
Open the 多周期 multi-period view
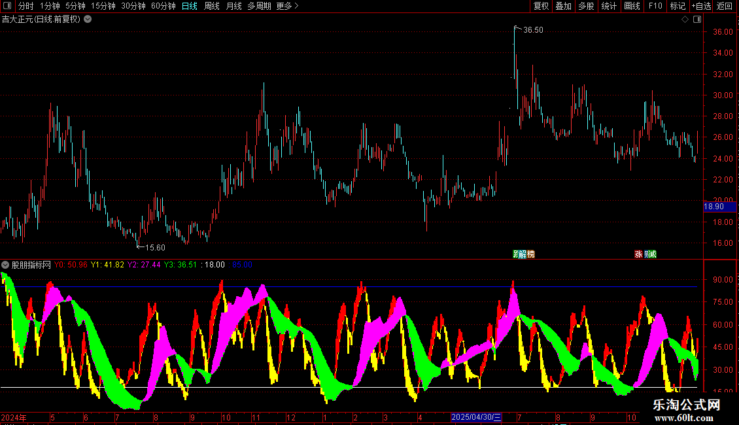(x=259, y=6)
